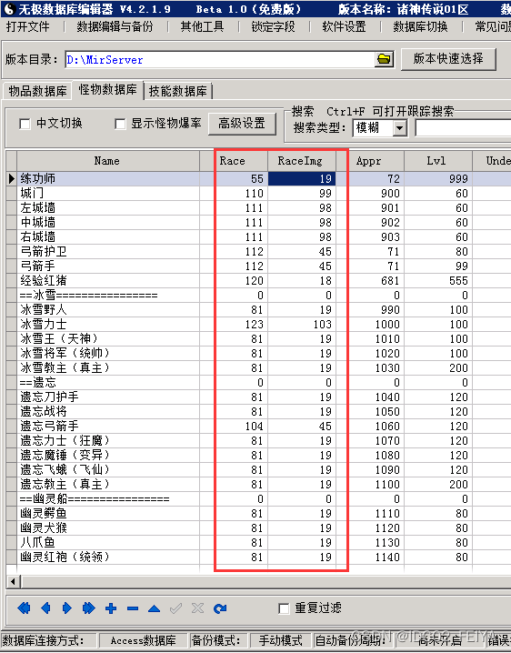Open the 其他工具 menu
The width and height of the screenshot is (511, 653).
[202, 26]
